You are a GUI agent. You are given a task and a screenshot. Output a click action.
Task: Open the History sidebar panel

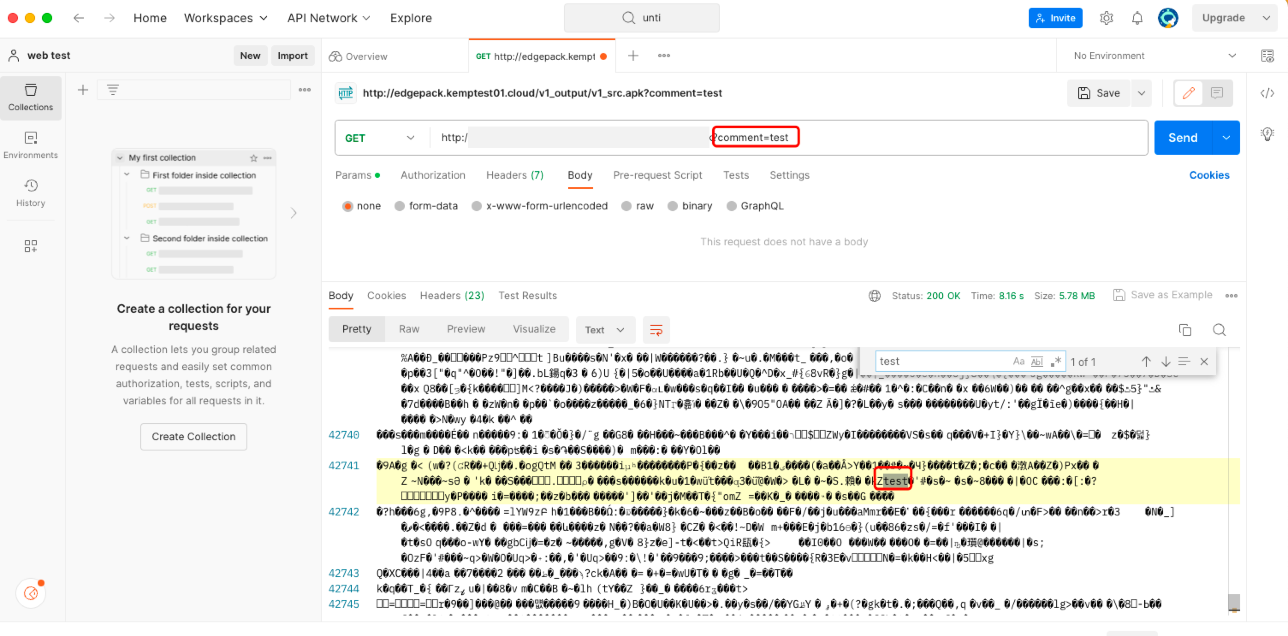tap(30, 193)
